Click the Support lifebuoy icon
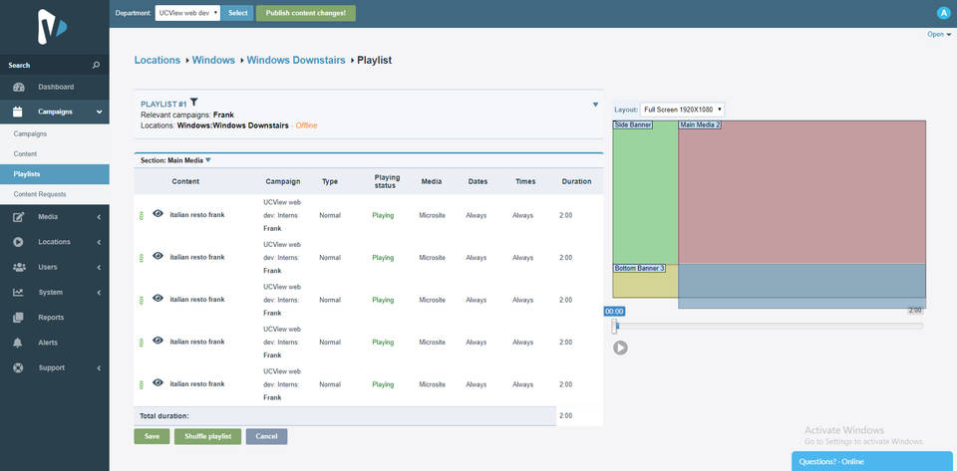The image size is (957, 471). [18, 367]
